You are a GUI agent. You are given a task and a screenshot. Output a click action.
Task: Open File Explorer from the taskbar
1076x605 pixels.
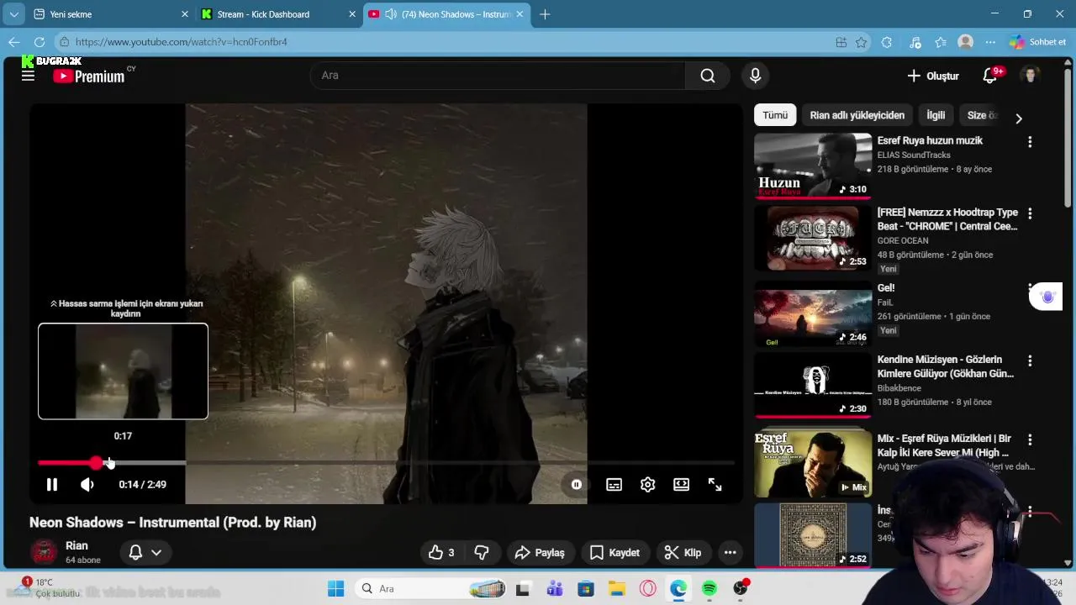point(616,589)
